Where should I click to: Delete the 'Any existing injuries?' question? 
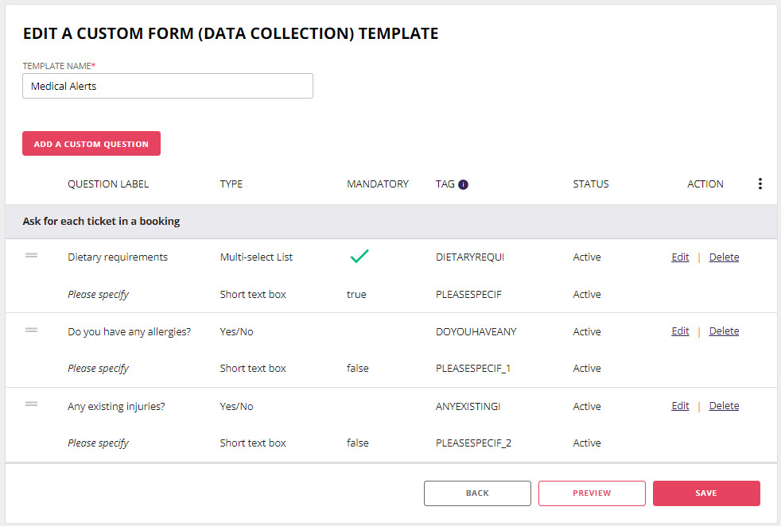coord(724,406)
